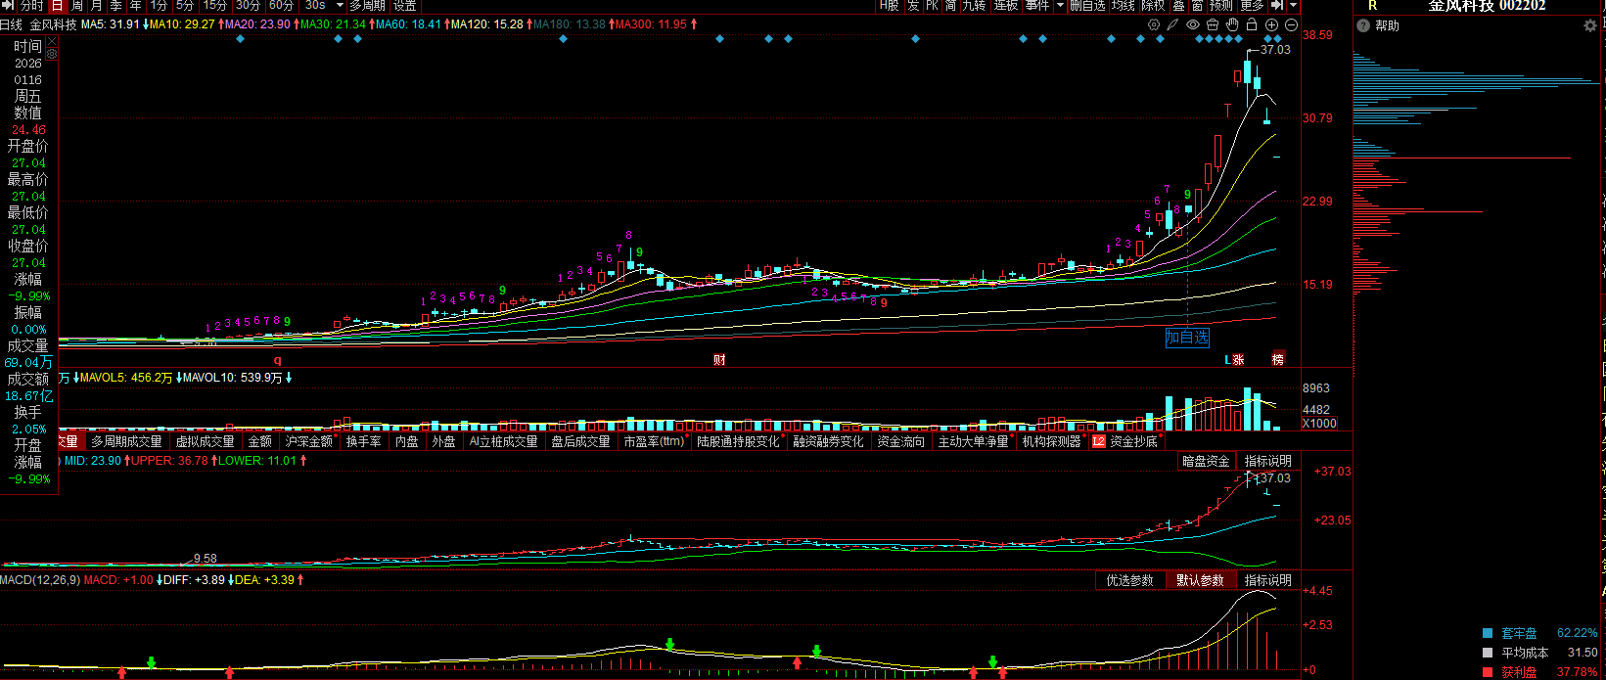Click the 九转 indicator button
1606x680 pixels.
tap(974, 6)
